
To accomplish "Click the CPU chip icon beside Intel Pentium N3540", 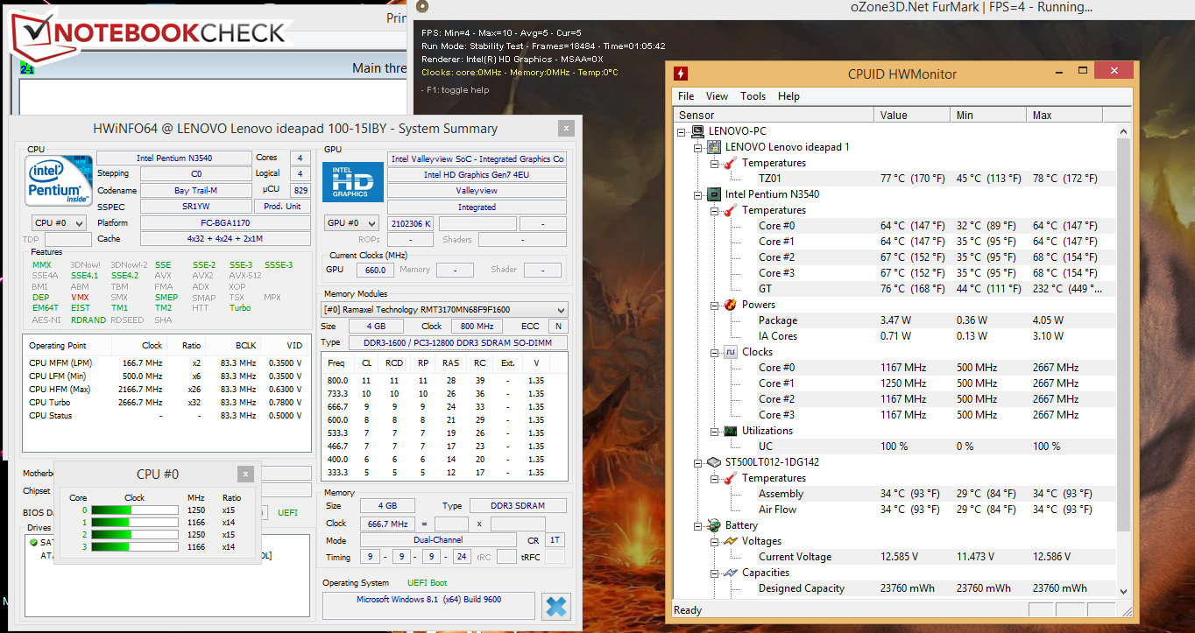I will pos(715,194).
